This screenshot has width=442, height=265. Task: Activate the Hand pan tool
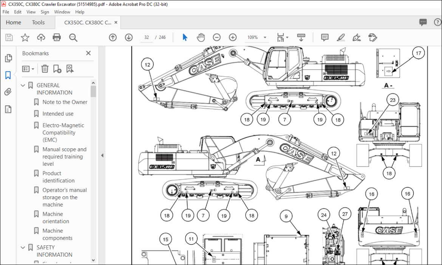201,37
